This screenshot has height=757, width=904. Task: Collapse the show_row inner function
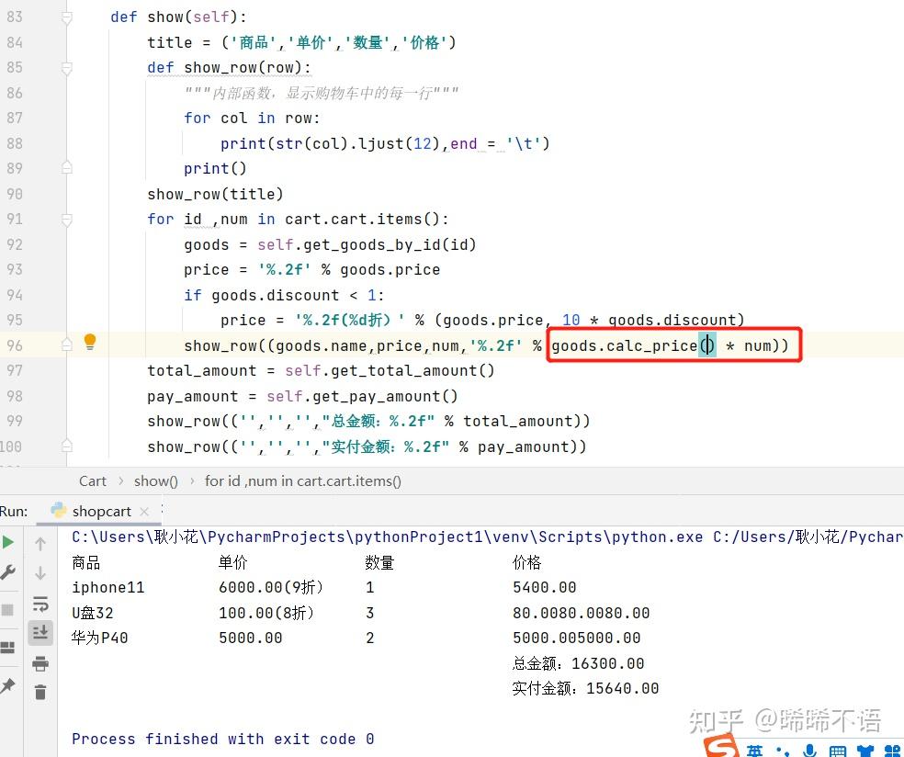click(x=65, y=67)
